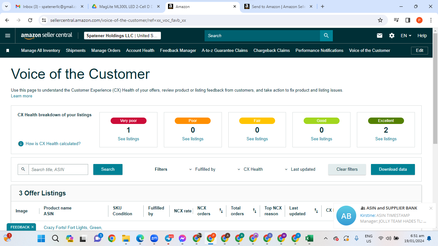Switch to Send to Amazon tab
The height and width of the screenshot is (246, 438).
pos(278,6)
